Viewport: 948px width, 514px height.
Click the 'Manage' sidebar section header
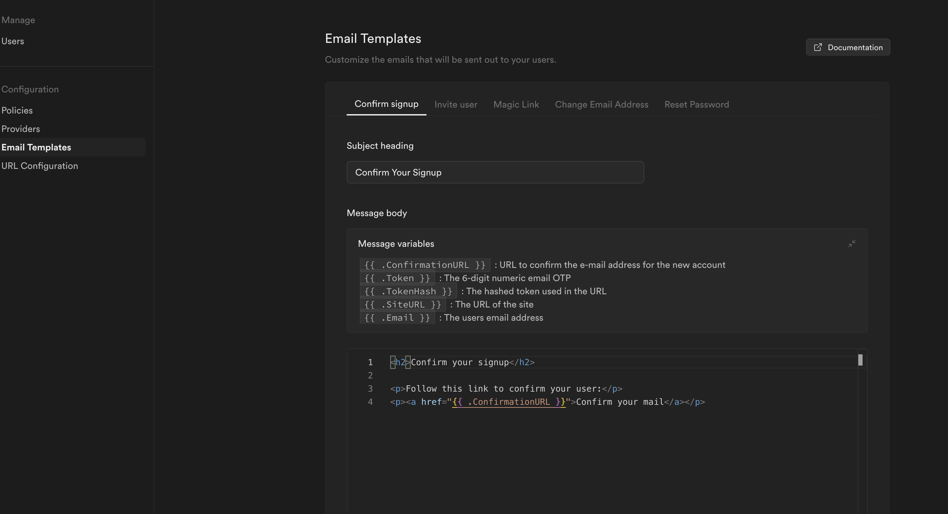coord(18,20)
